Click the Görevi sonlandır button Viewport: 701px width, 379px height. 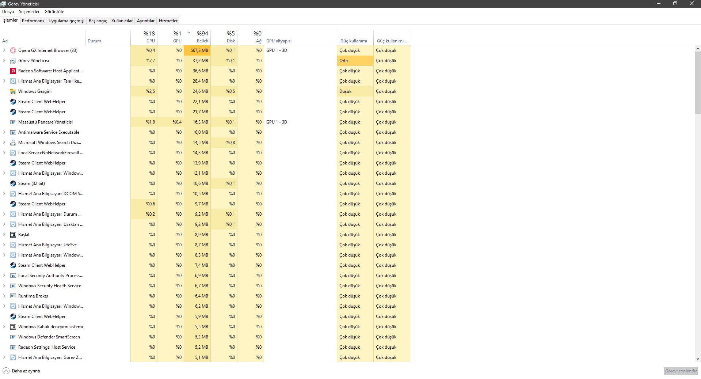pyautogui.click(x=681, y=371)
